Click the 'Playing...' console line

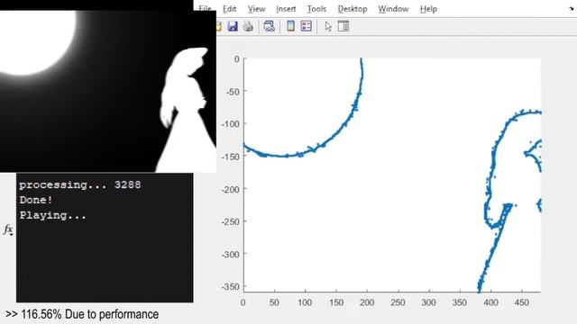(x=52, y=216)
